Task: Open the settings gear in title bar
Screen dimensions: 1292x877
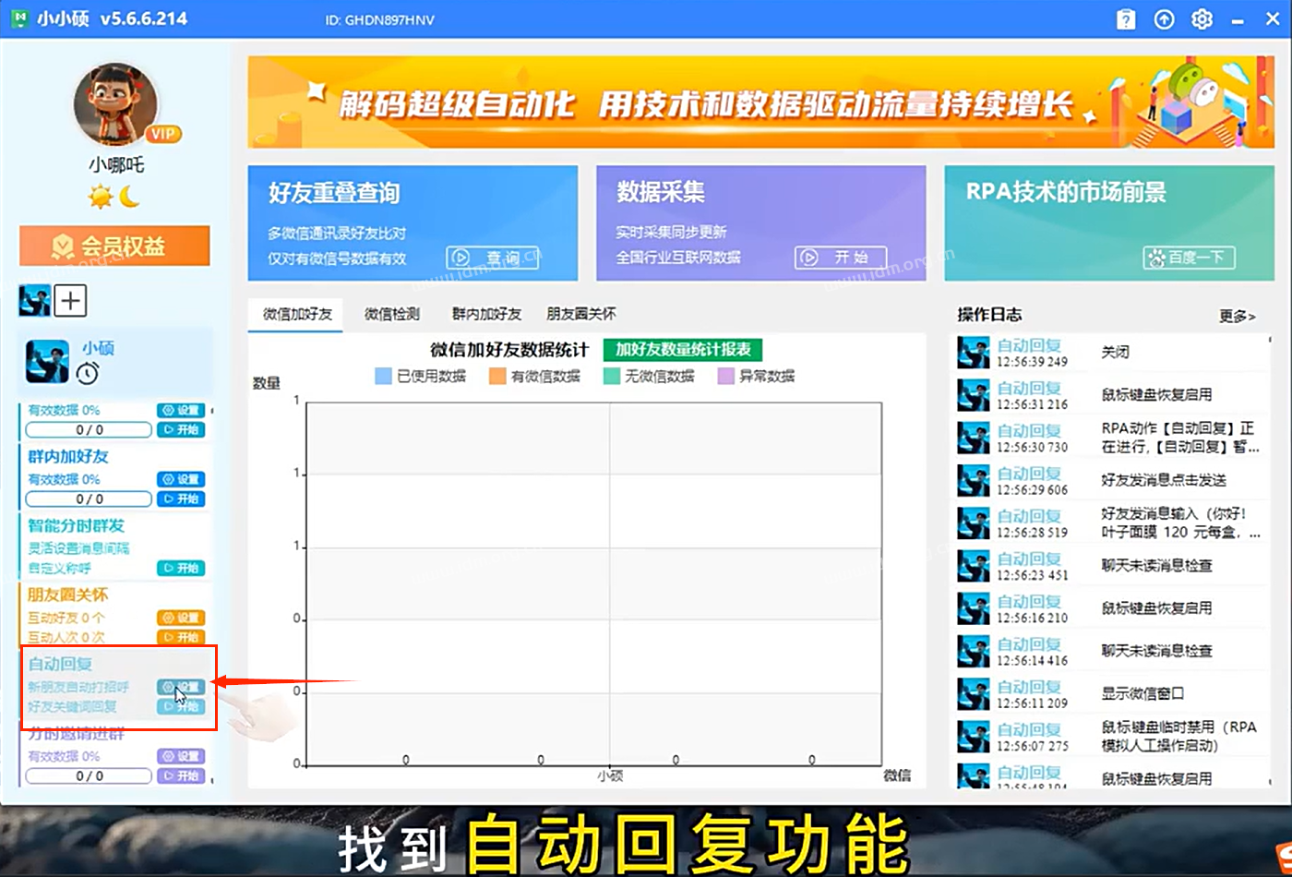Action: (x=1202, y=18)
